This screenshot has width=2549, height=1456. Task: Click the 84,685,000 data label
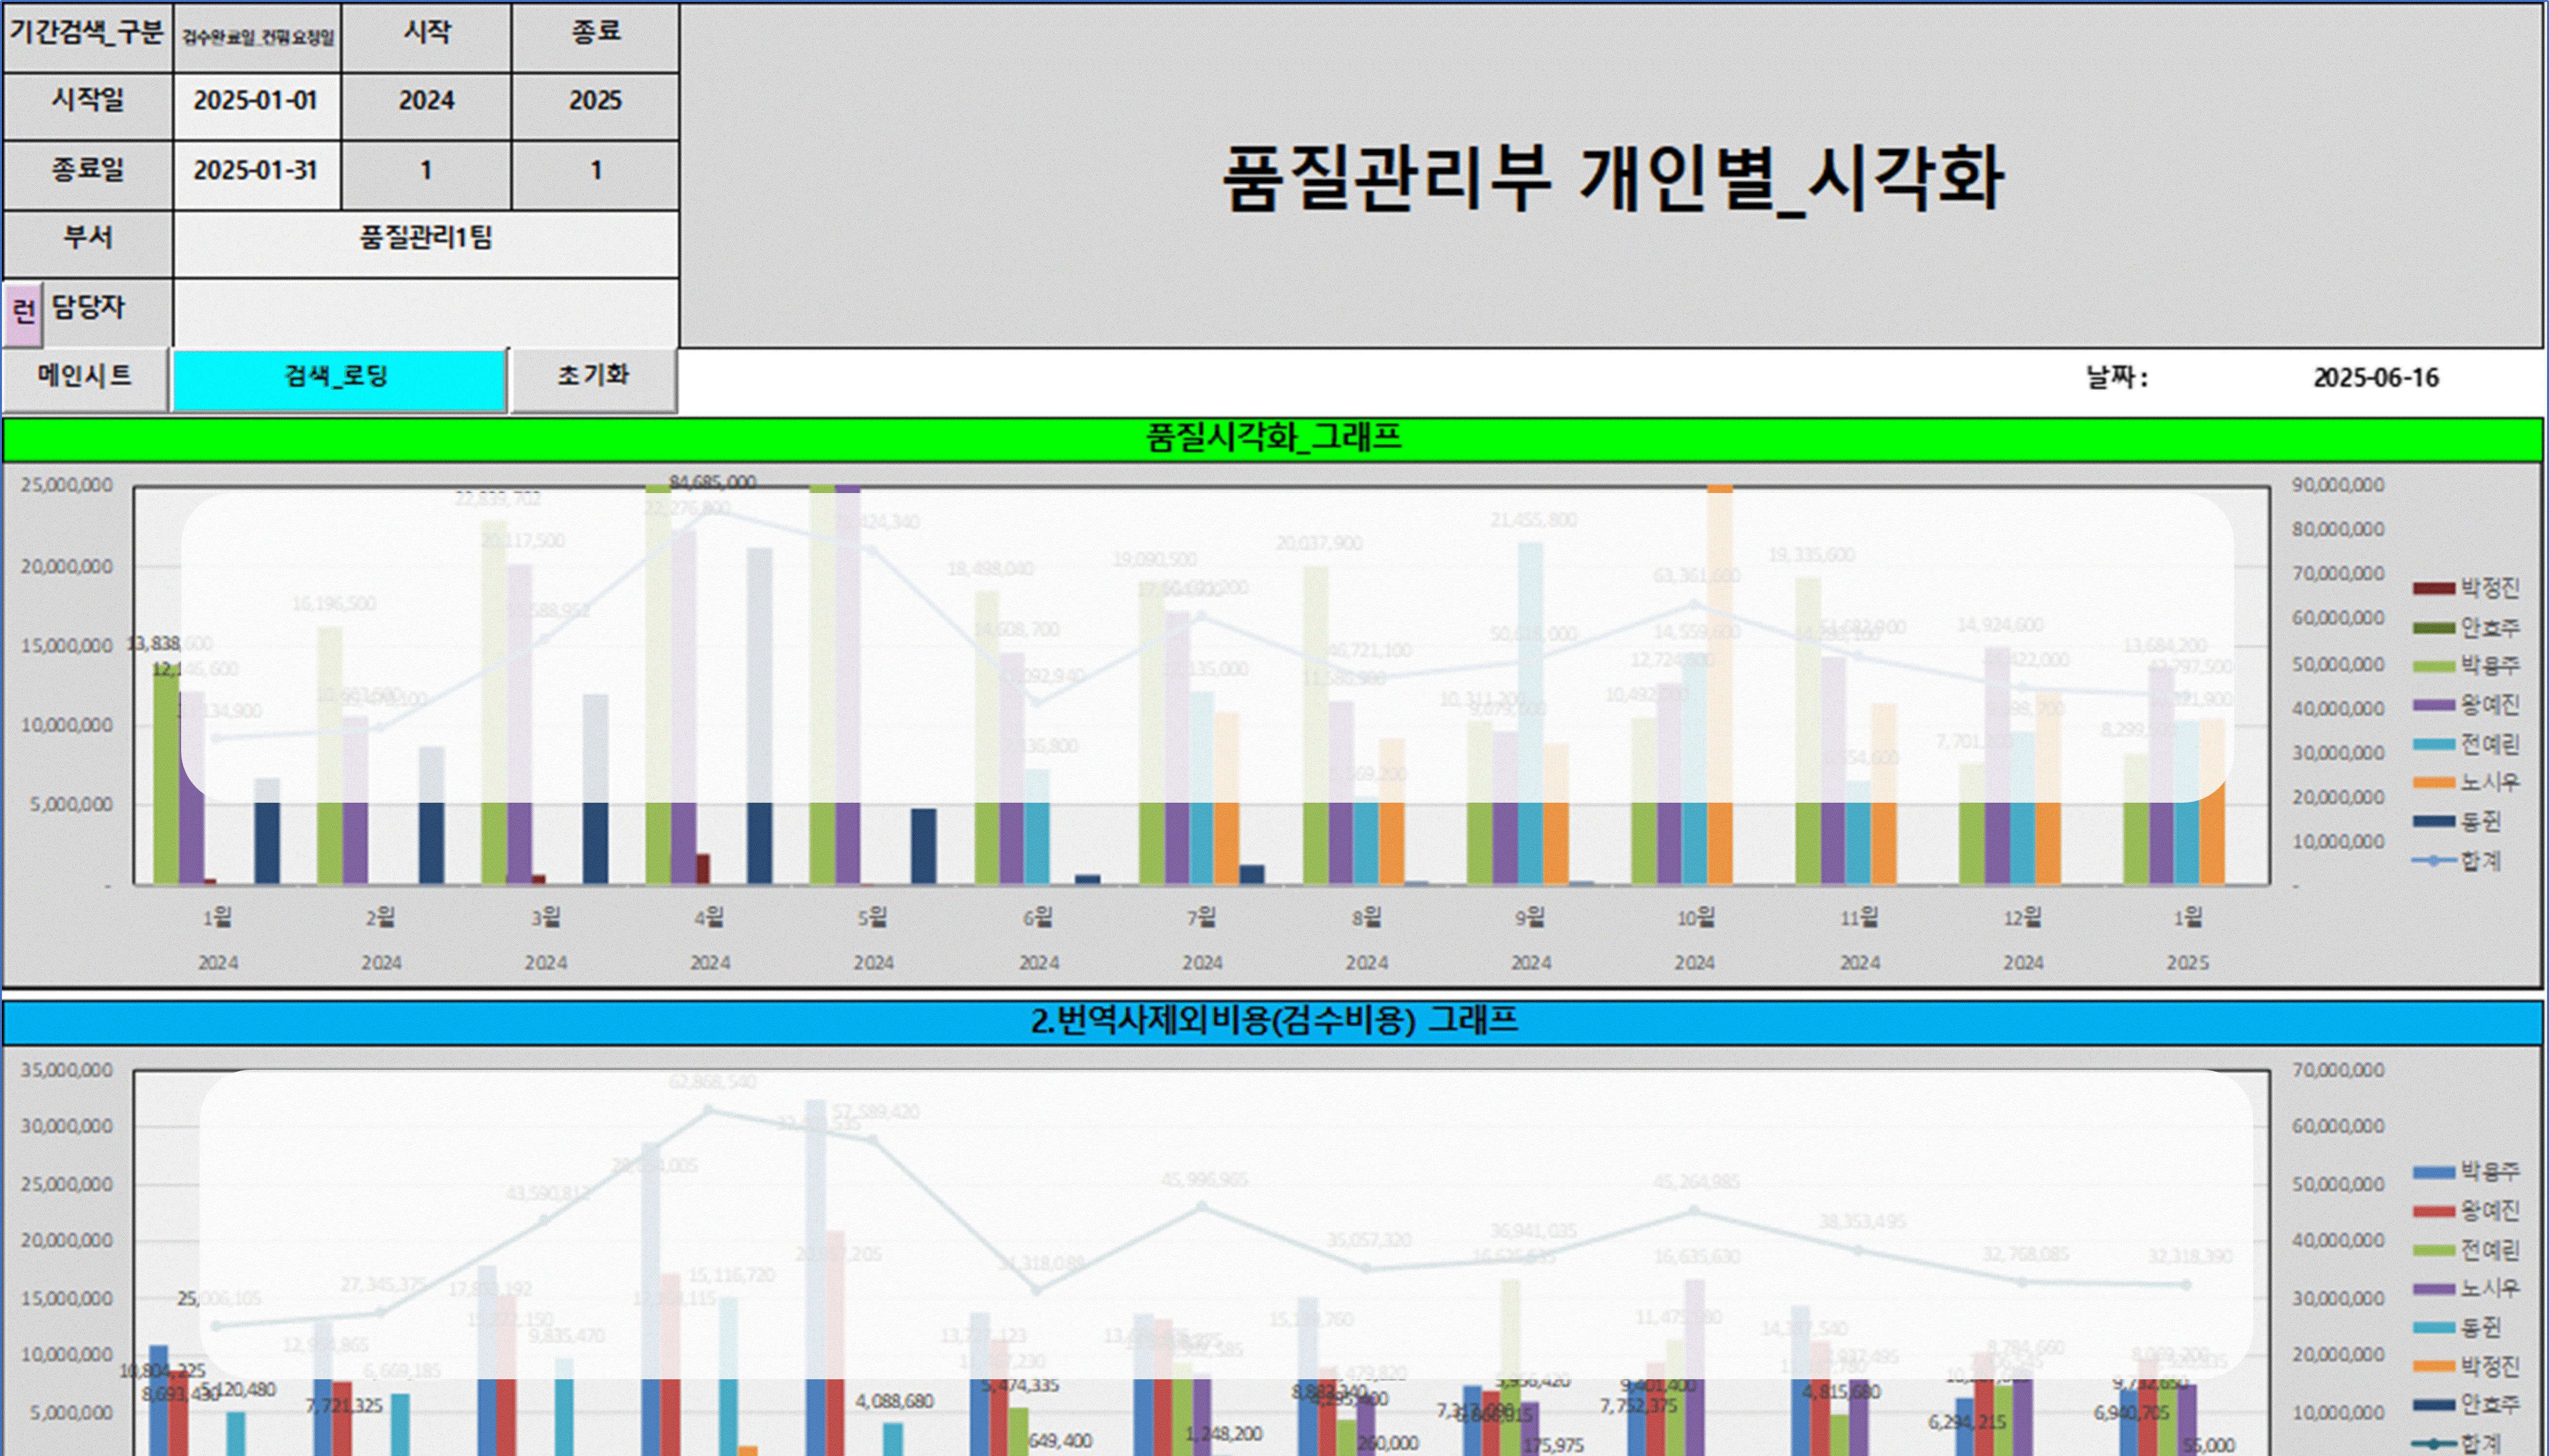point(712,483)
